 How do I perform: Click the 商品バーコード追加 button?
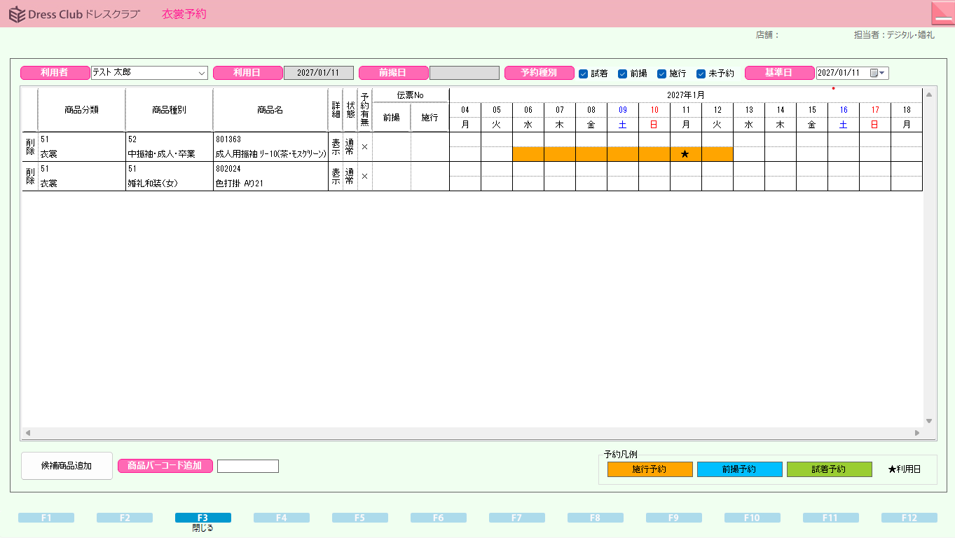[165, 466]
